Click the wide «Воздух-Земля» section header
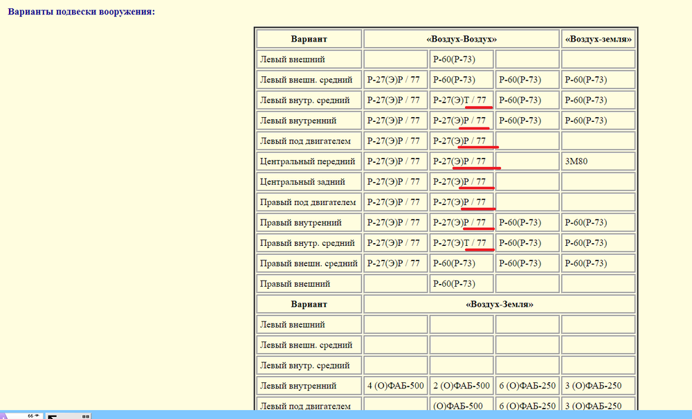Viewport: 692px width, 419px height. [500, 304]
